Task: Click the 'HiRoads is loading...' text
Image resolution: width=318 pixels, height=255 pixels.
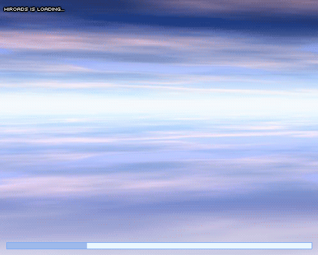Action: coord(34,10)
